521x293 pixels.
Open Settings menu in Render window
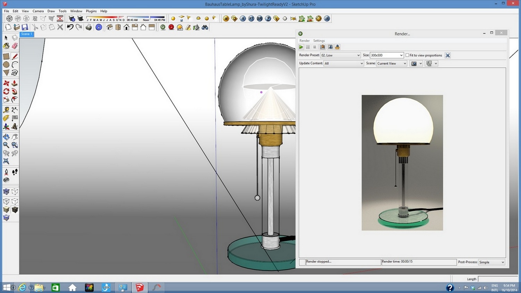coord(319,41)
